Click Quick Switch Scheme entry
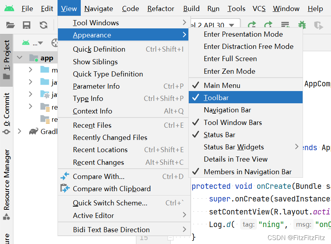The width and height of the screenshot is (331, 244). [110, 203]
